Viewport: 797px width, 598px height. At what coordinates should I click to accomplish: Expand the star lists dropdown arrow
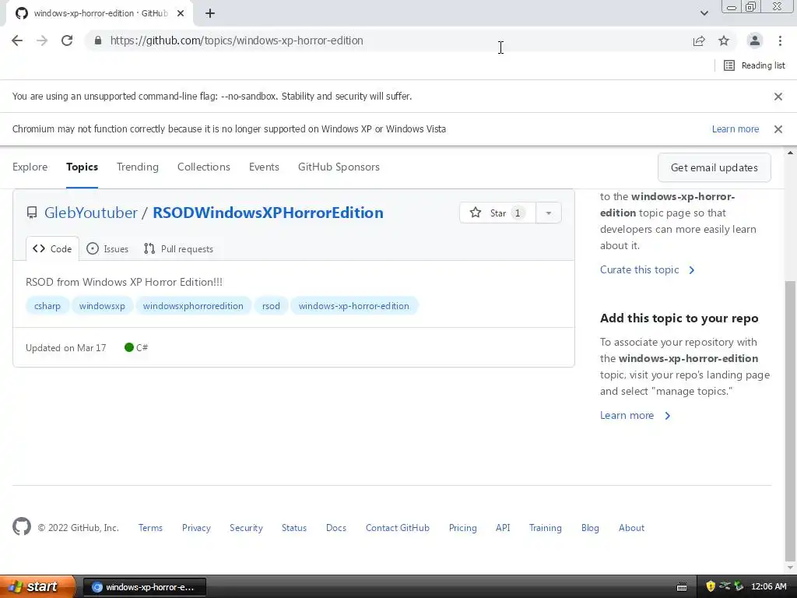pyautogui.click(x=549, y=213)
